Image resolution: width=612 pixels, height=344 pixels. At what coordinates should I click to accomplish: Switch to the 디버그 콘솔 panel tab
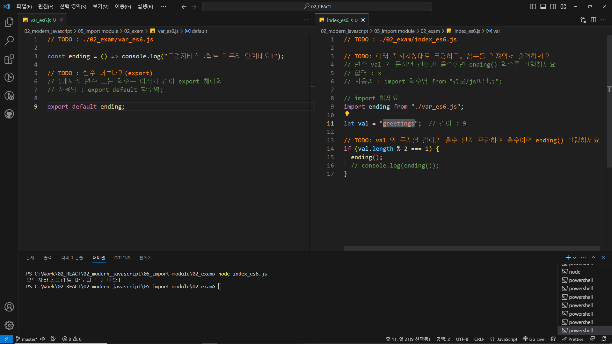point(72,258)
